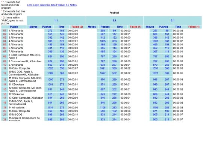Click the Time header under version 3.1

point(178,27)
